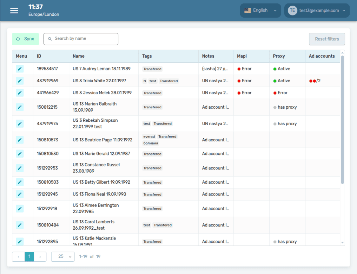Click pencil icon for Carol Lamberts
The image size is (357, 274).
coord(20,225)
